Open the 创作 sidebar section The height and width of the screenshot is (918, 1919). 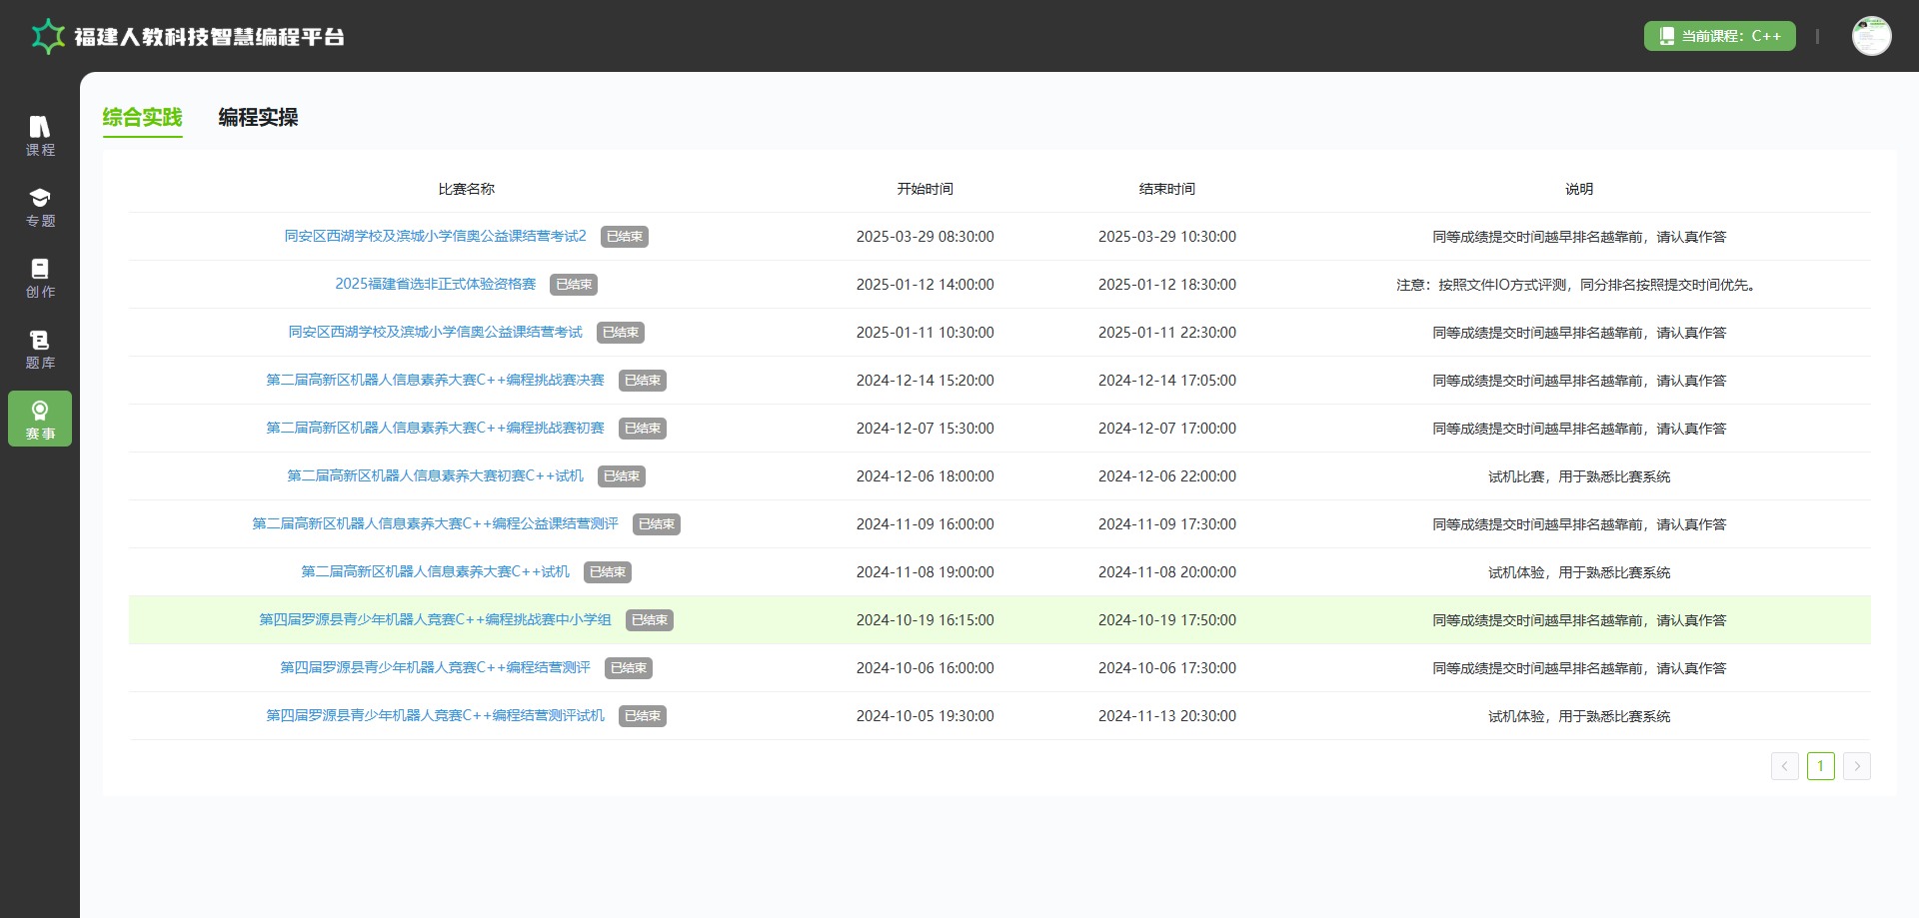40,278
